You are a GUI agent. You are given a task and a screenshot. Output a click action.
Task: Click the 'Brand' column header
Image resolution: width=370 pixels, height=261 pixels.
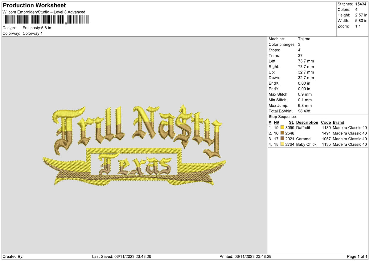(339, 122)
